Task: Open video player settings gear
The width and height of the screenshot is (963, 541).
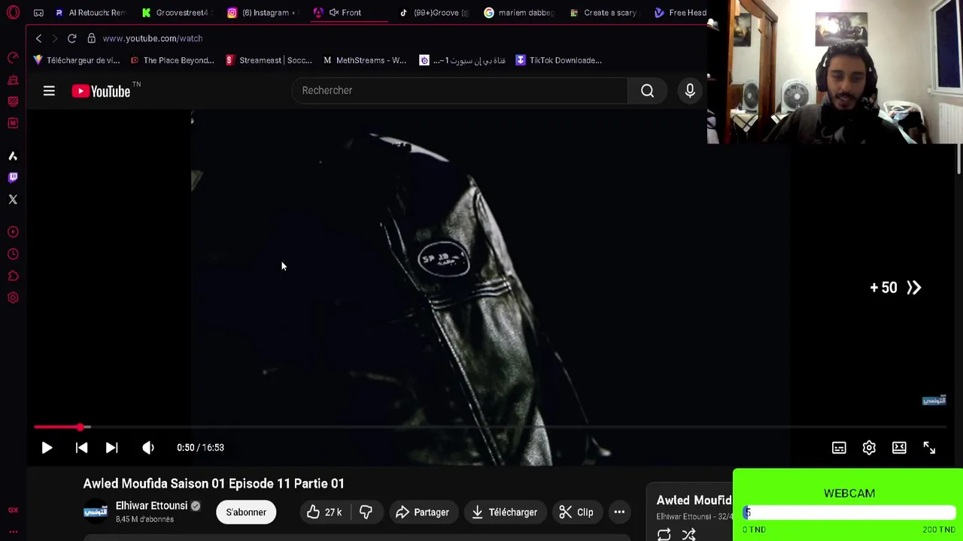Action: pyautogui.click(x=869, y=448)
